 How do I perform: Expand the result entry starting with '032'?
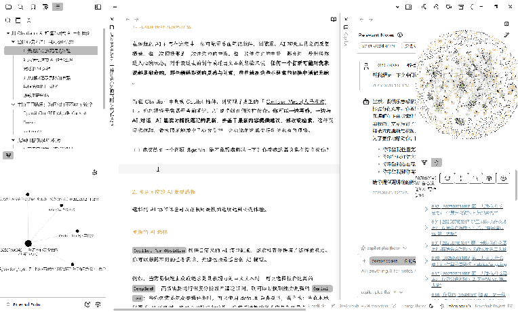point(426,209)
